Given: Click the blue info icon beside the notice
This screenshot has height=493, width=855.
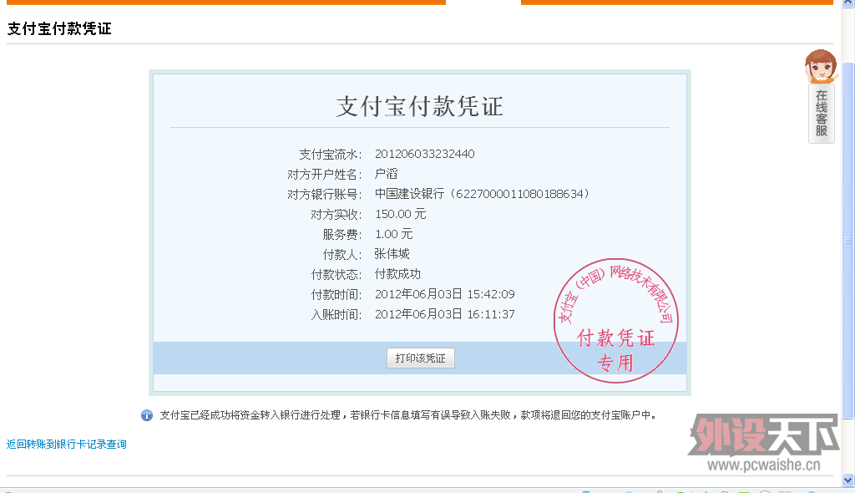Looking at the screenshot, I should pos(147,415).
